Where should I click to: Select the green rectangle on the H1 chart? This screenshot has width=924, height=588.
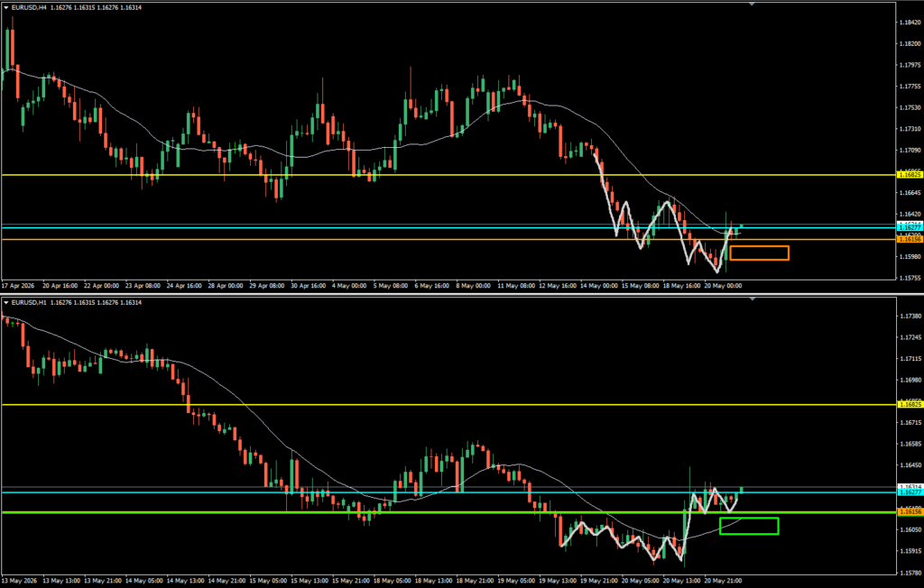click(x=749, y=526)
